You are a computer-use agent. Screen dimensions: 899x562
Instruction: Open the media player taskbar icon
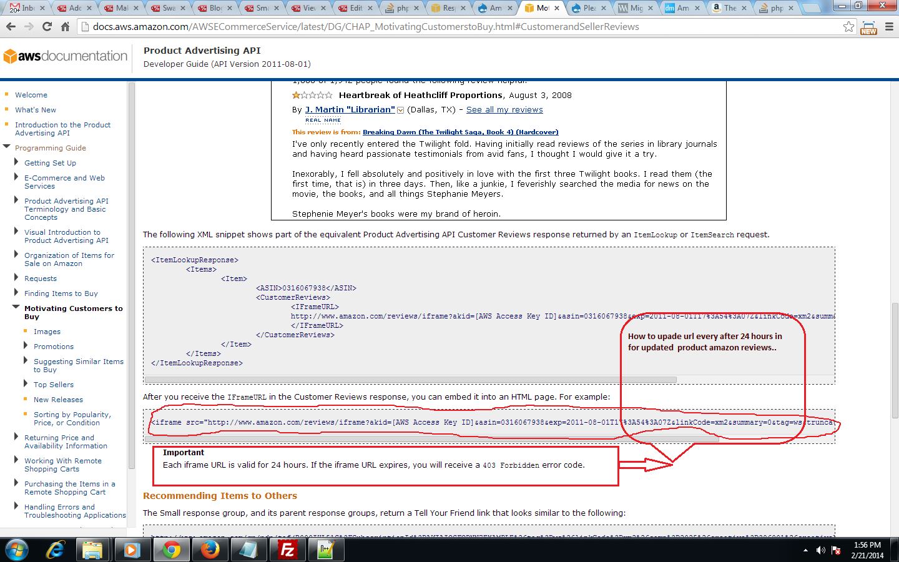[131, 550]
